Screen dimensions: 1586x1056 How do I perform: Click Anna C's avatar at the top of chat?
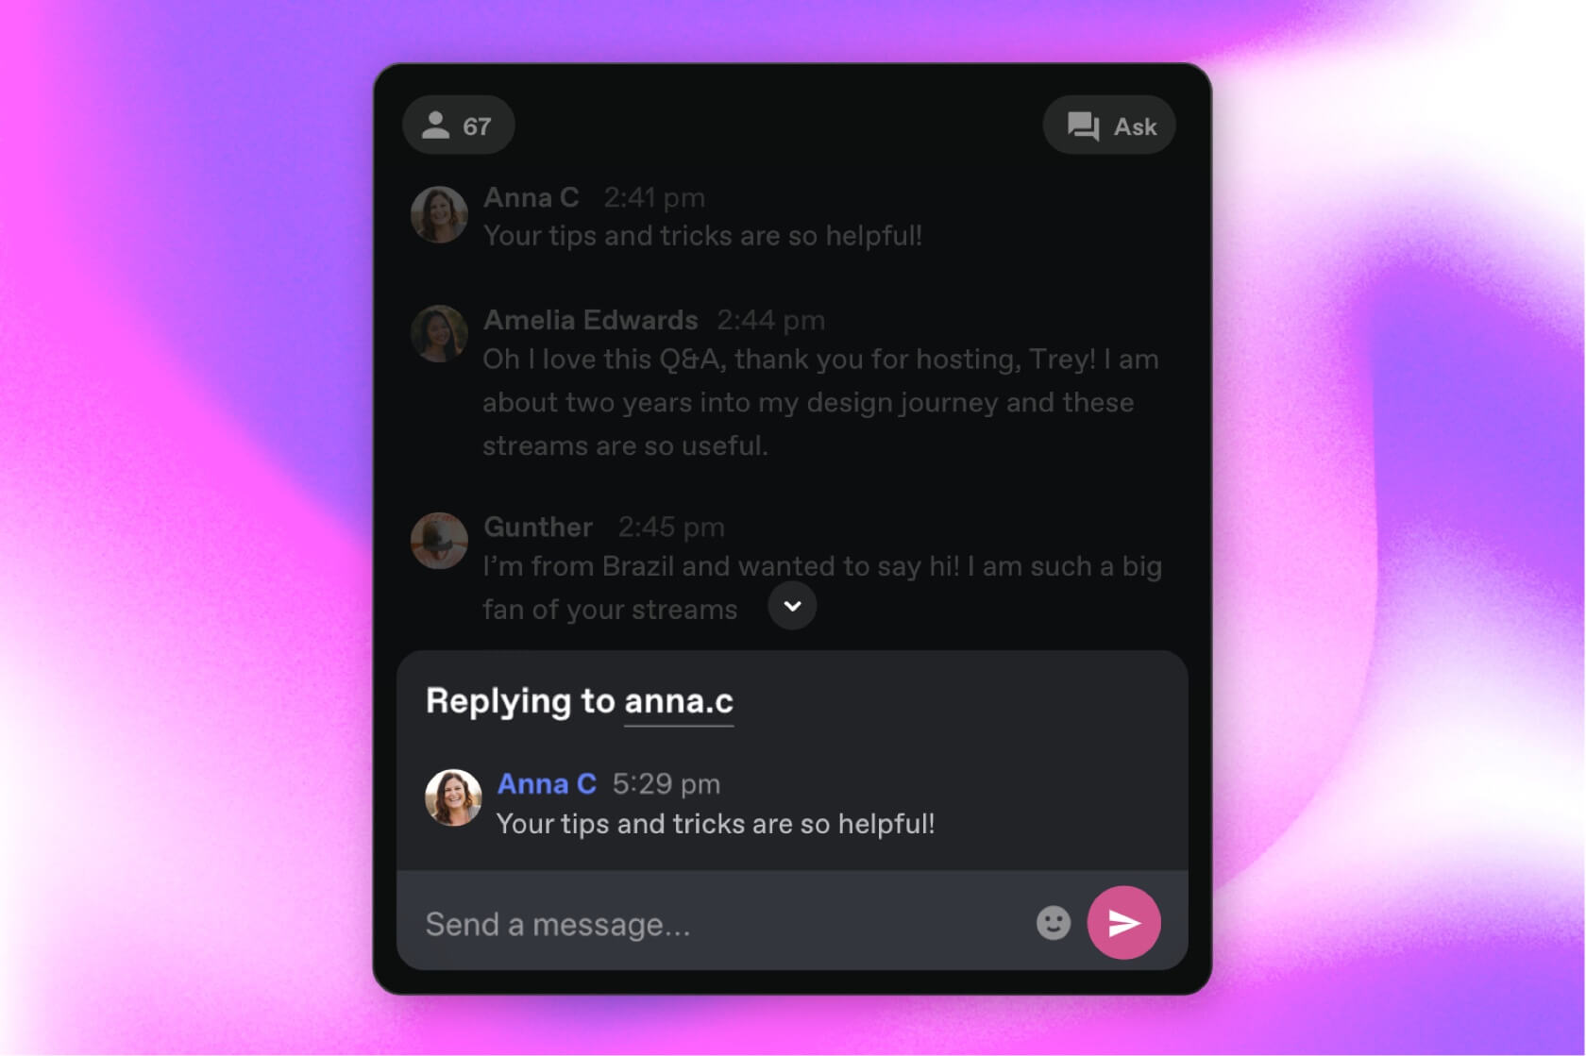tap(439, 214)
